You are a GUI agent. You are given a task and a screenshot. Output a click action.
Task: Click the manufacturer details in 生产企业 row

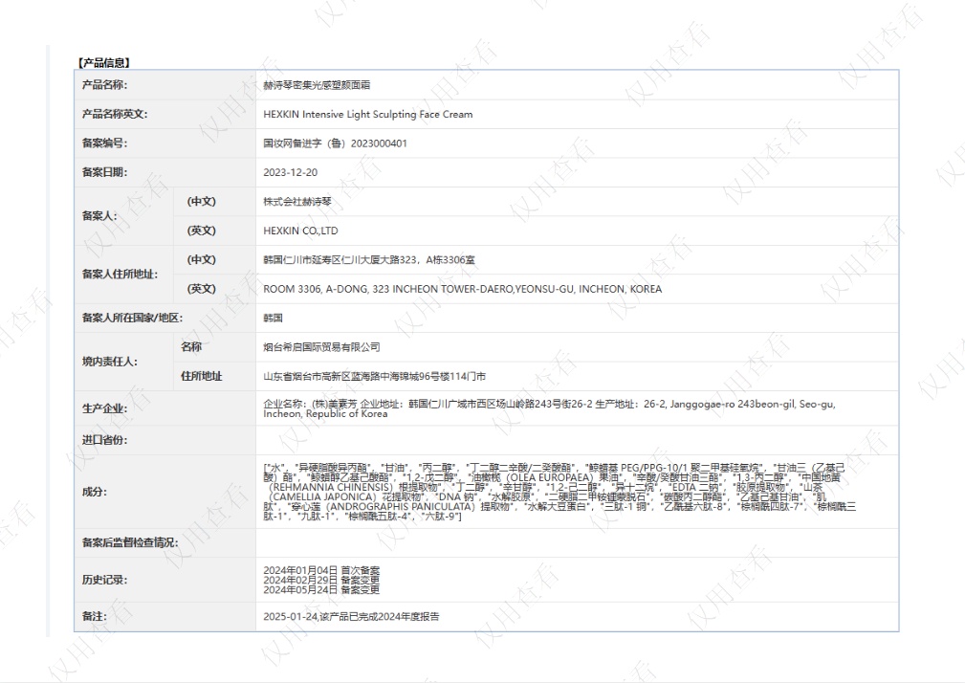pos(548,408)
